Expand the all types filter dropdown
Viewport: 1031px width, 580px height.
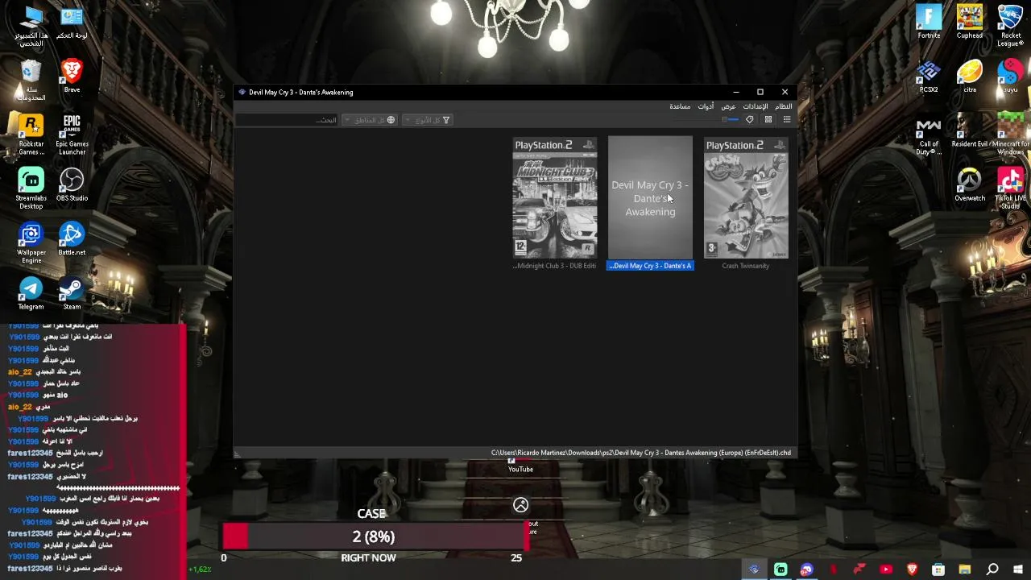[427, 120]
